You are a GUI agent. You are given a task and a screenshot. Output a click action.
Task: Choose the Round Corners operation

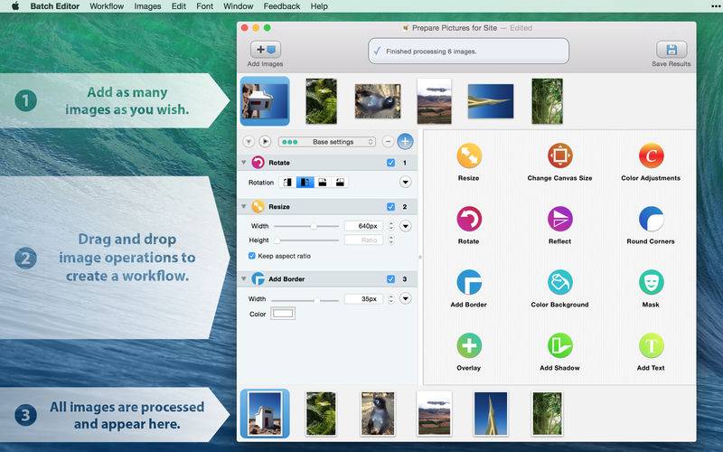pyautogui.click(x=651, y=219)
